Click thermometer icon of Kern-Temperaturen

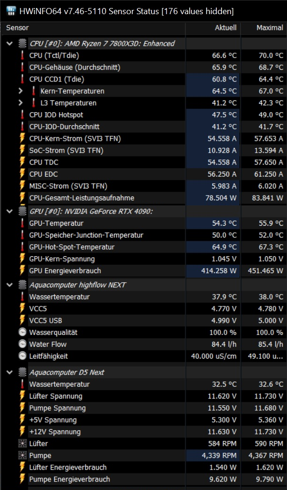pyautogui.click(x=33, y=91)
